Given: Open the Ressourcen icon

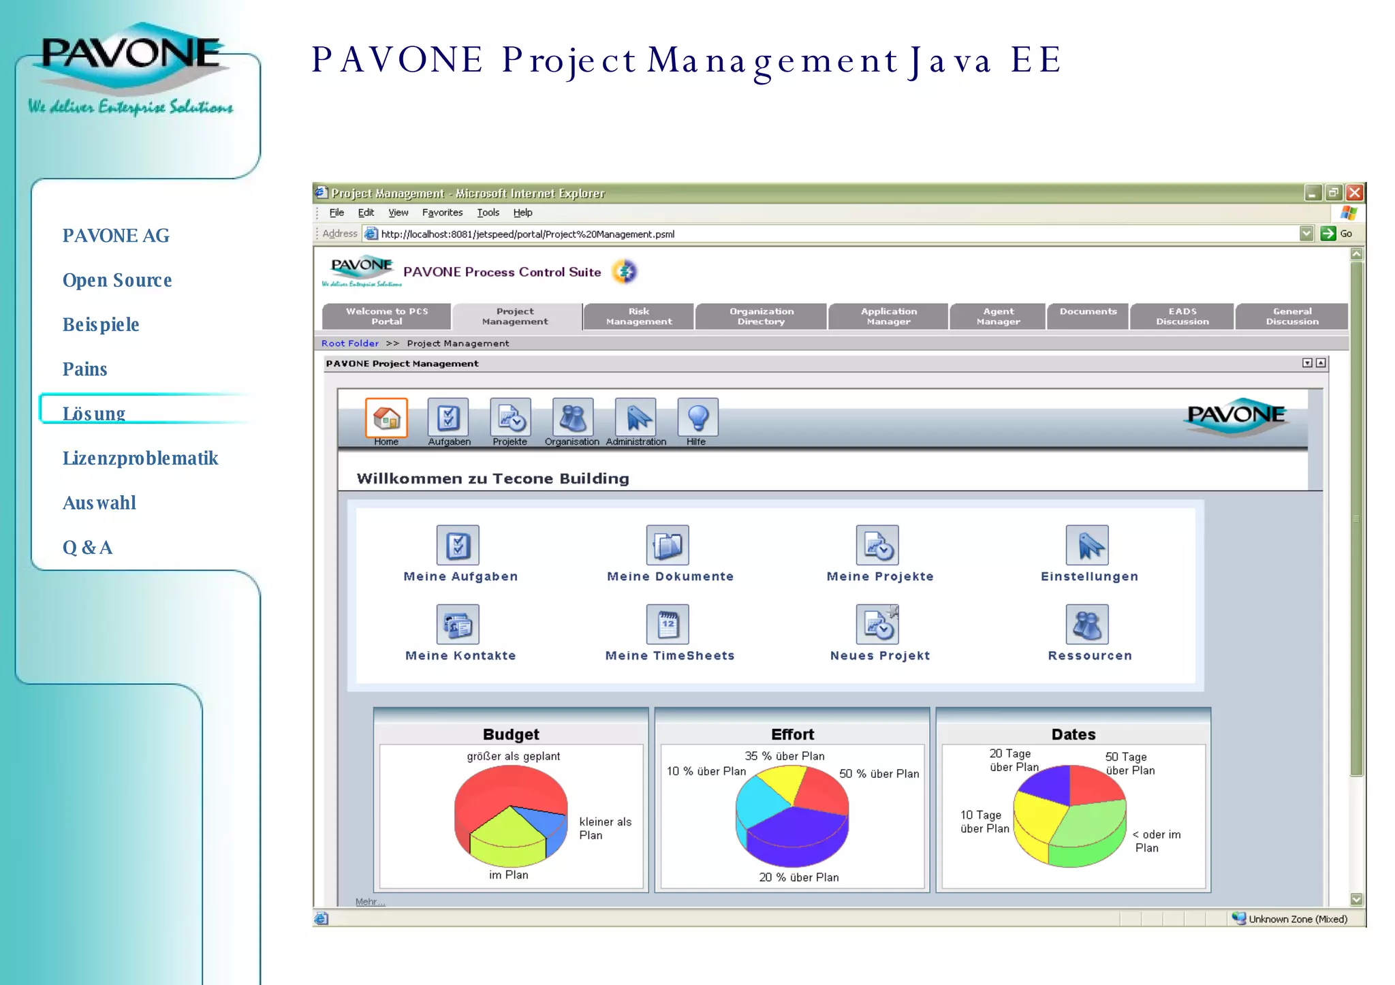Looking at the screenshot, I should pos(1087,624).
